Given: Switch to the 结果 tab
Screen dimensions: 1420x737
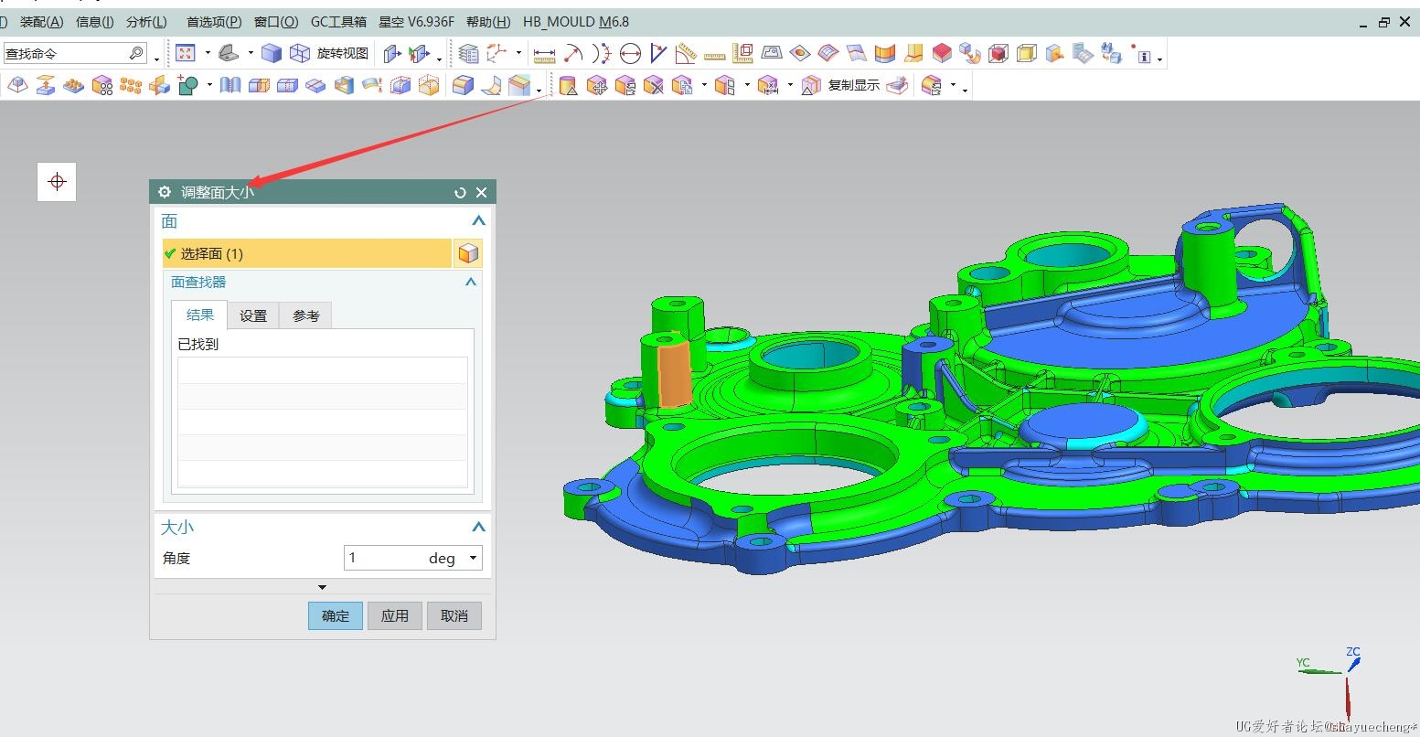Looking at the screenshot, I should click(199, 315).
